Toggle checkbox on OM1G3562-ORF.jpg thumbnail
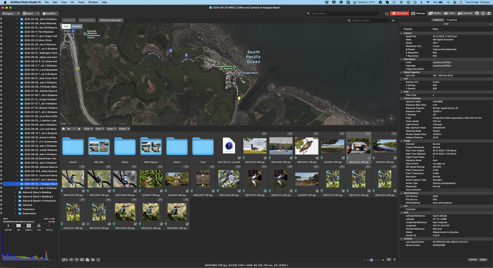This screenshot has height=268, width=493. pyautogui.click(x=369, y=158)
